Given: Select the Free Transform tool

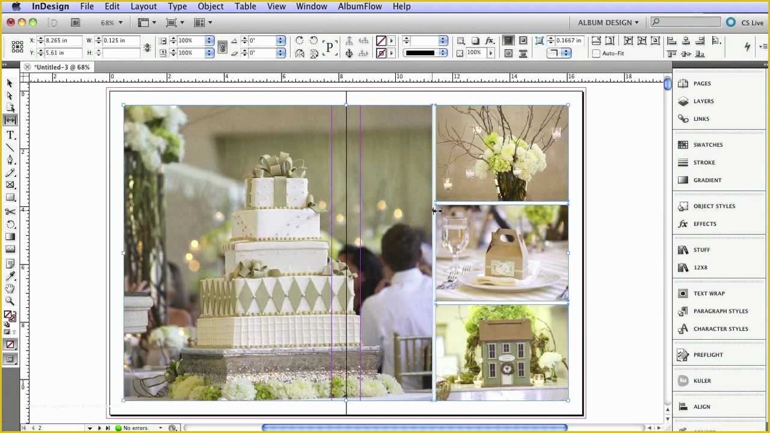Looking at the screenshot, I should [10, 224].
